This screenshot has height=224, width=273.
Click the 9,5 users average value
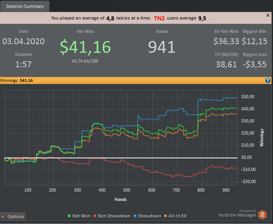[x=202, y=18]
